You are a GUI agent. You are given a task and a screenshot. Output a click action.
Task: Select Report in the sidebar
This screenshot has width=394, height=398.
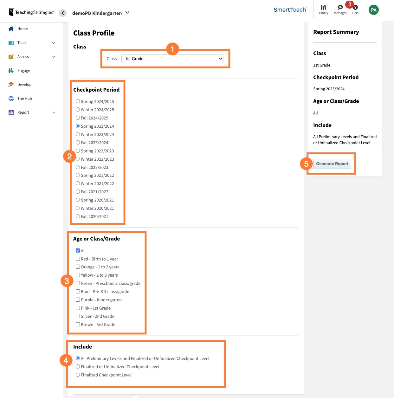point(23,112)
